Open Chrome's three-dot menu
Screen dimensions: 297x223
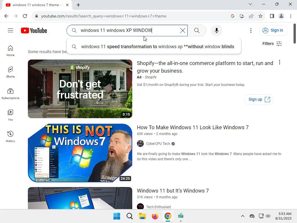[291, 16]
